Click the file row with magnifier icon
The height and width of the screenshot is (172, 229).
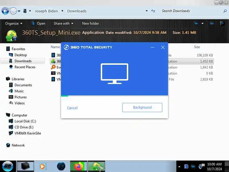pyautogui.click(x=132, y=67)
